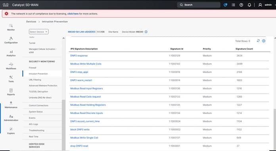This screenshot has height=151, width=276.
Task: Open table column settings gear
Action: click(264, 41)
